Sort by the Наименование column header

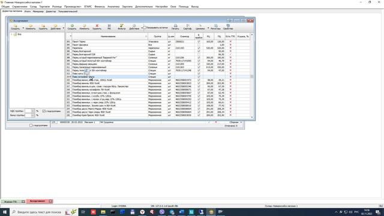(x=108, y=36)
